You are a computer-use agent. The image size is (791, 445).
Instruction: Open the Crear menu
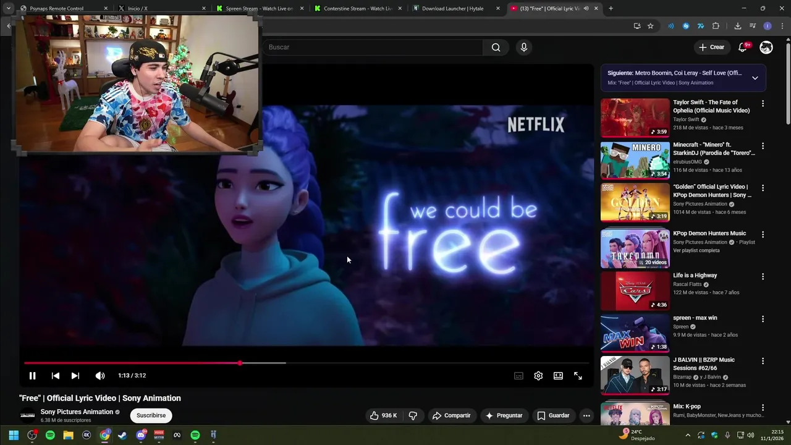click(711, 47)
